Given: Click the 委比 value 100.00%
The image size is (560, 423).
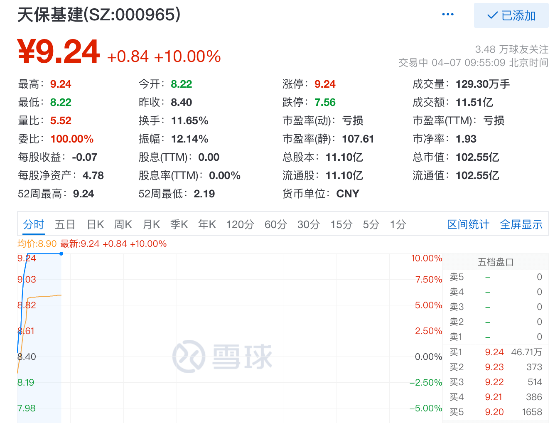Looking at the screenshot, I should coord(72,139).
